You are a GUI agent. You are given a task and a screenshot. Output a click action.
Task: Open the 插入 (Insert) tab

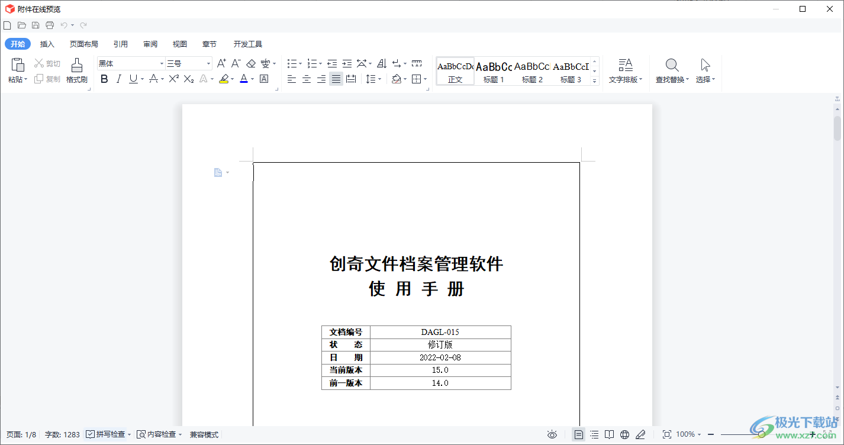(x=47, y=44)
